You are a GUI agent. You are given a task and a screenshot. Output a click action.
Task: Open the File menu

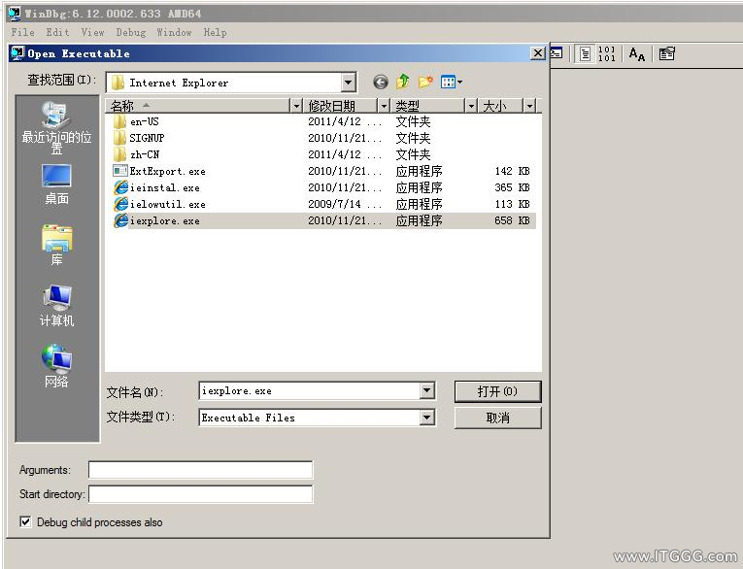click(x=22, y=32)
